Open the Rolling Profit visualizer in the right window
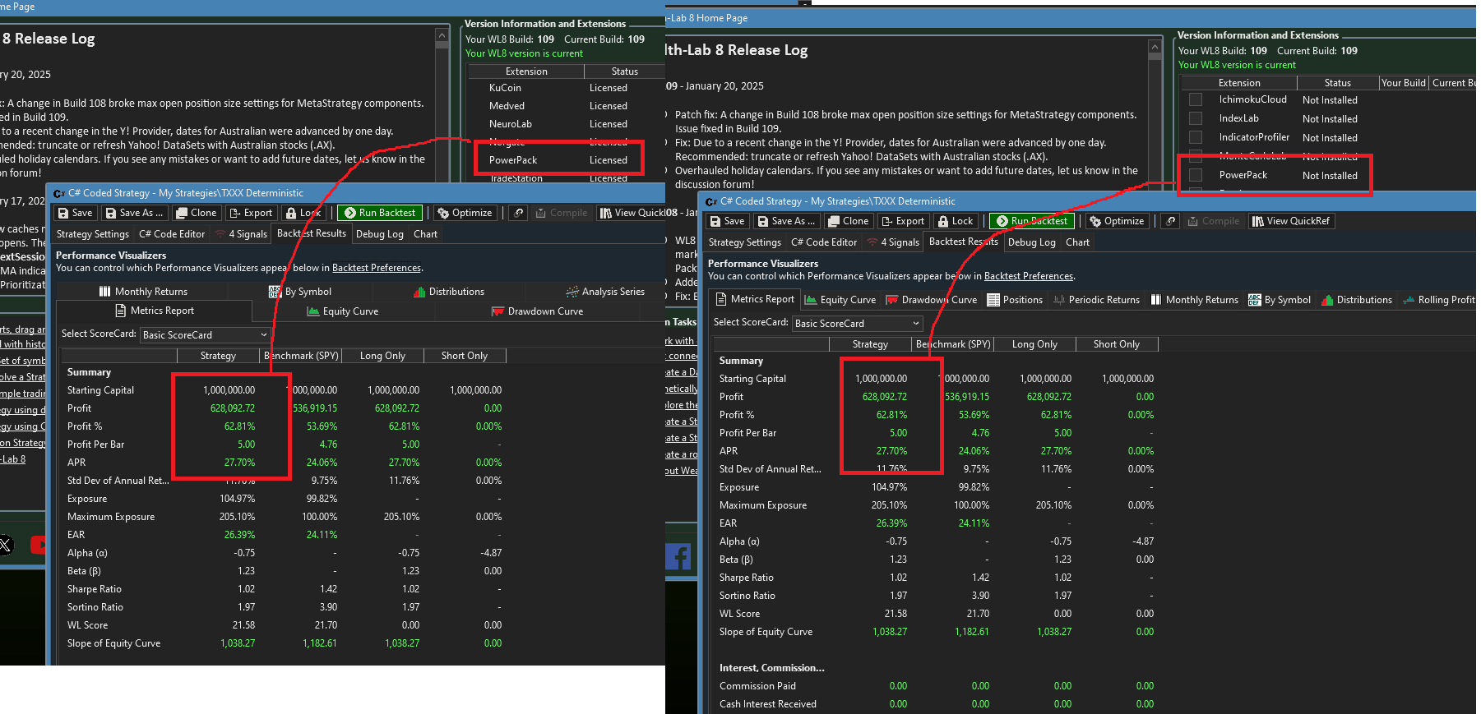 (x=1439, y=300)
